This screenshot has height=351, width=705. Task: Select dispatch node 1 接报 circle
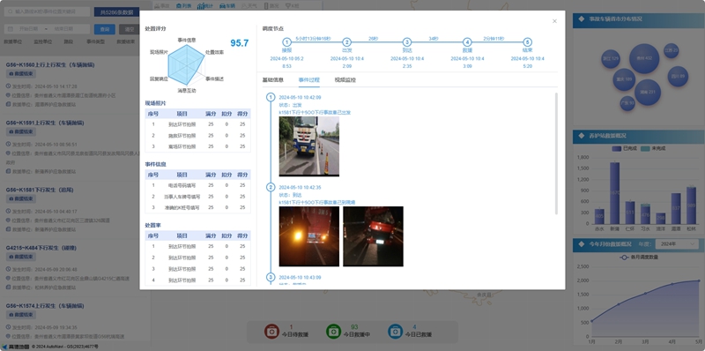[x=286, y=42]
